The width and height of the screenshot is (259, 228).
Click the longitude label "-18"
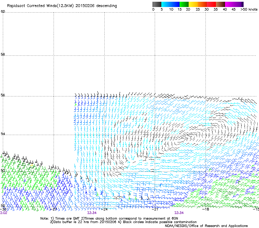pyautogui.click(x=205, y=209)
